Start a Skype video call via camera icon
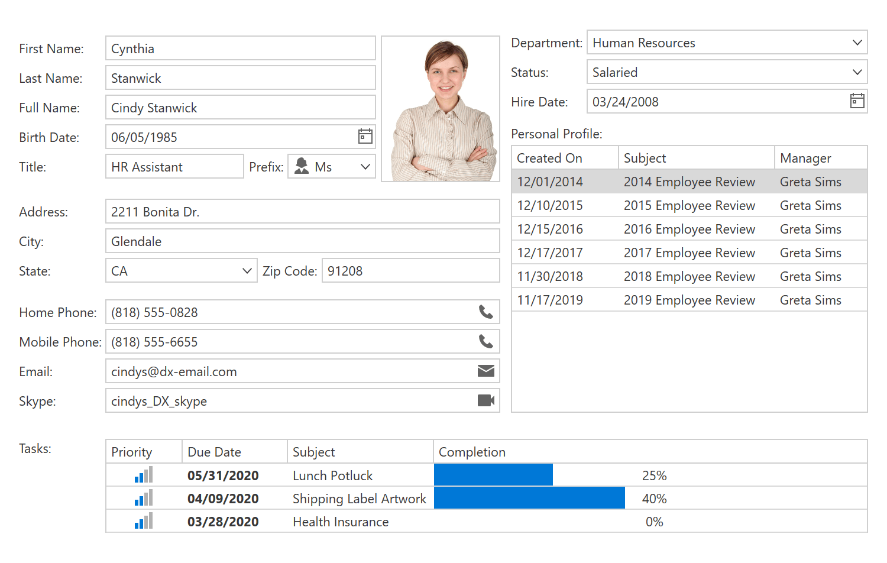The height and width of the screenshot is (563, 887). click(x=486, y=400)
